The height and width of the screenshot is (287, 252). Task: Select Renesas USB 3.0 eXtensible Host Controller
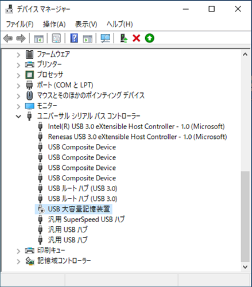pyautogui.click(x=137, y=137)
